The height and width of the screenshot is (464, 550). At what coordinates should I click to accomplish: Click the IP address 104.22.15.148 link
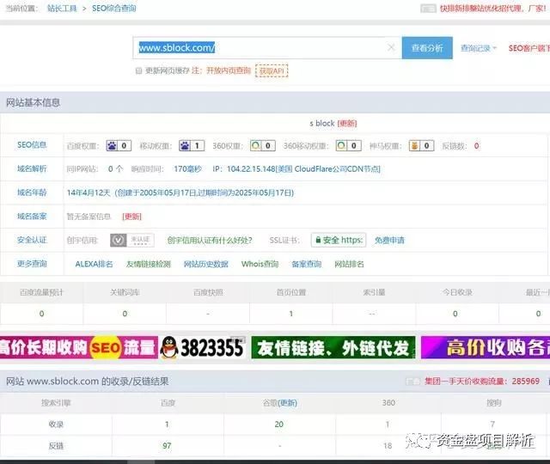303,169
